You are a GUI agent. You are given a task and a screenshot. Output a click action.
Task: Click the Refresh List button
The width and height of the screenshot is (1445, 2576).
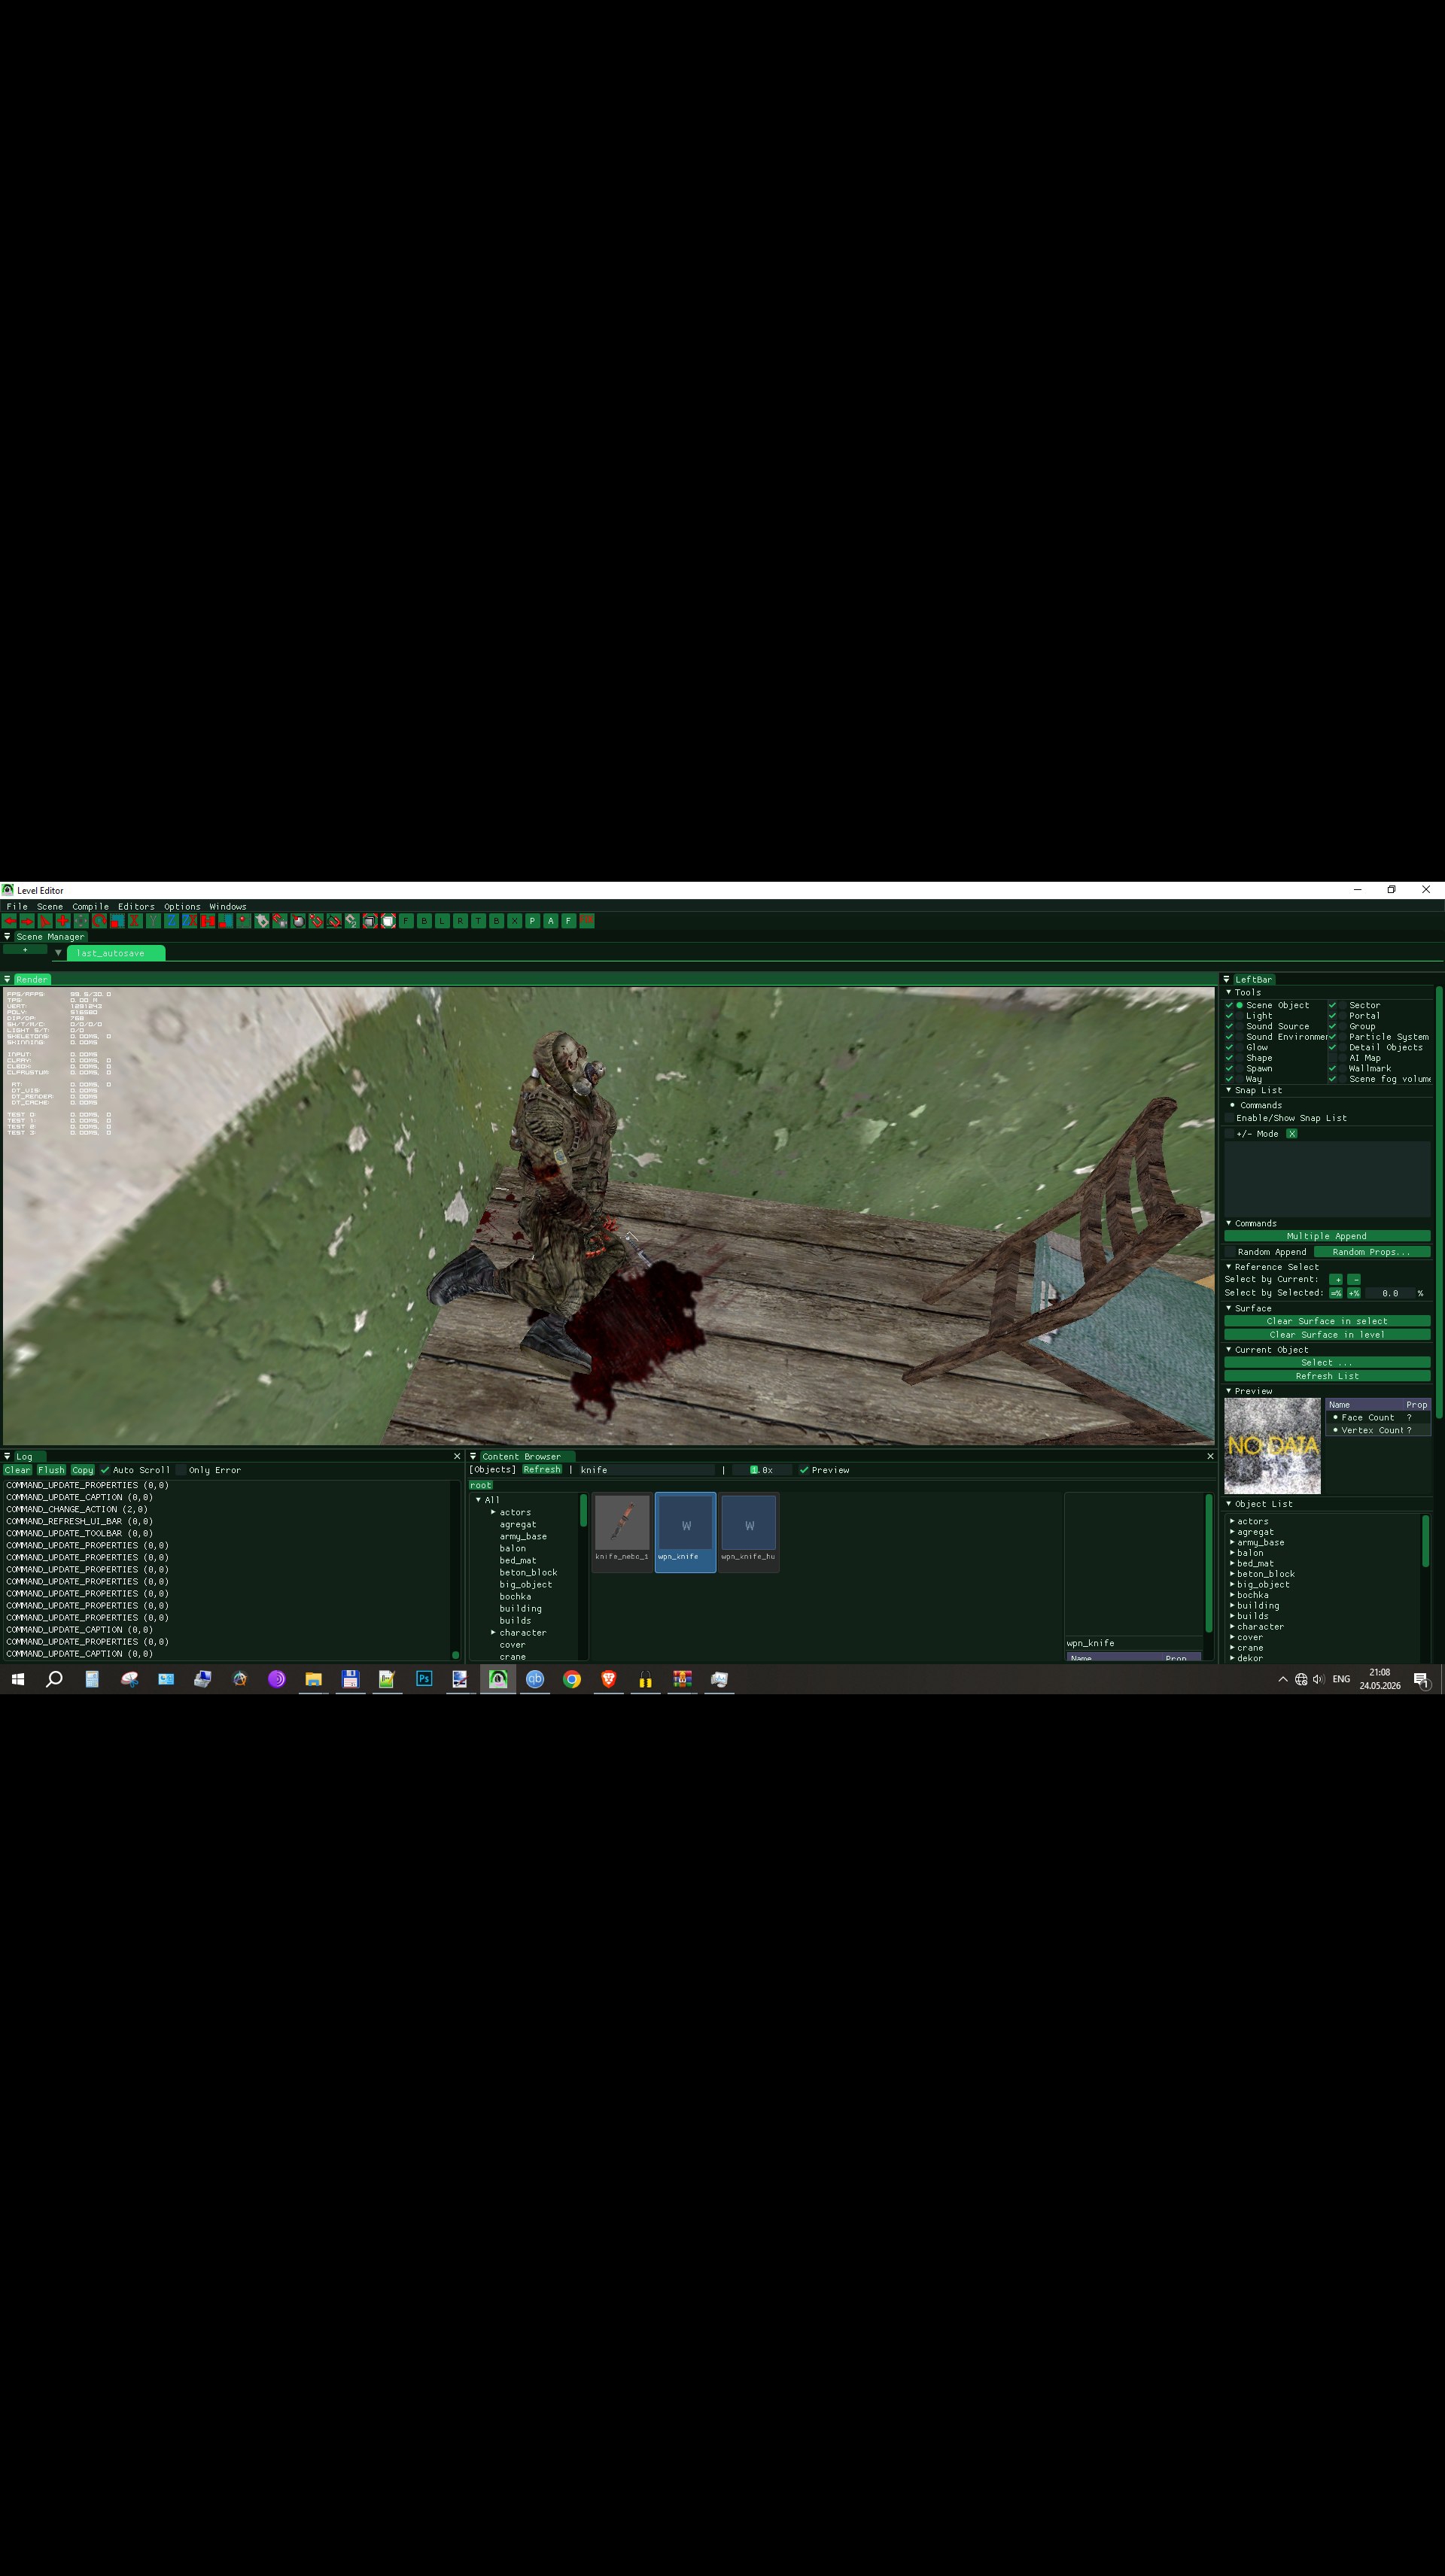pyautogui.click(x=1327, y=1376)
